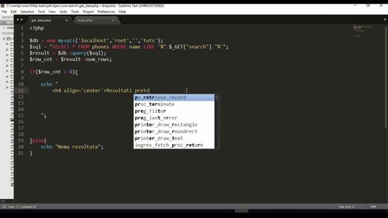Open the panel switcher icon in status bar
Viewport: 388px width, 218px height.
[x=4, y=206]
